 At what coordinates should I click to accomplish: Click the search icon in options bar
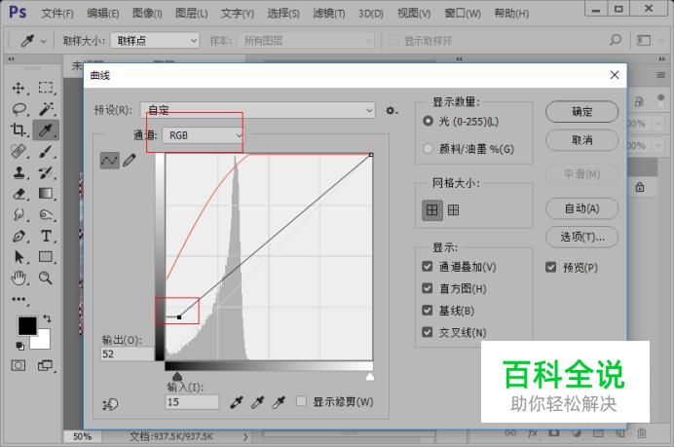click(x=616, y=40)
